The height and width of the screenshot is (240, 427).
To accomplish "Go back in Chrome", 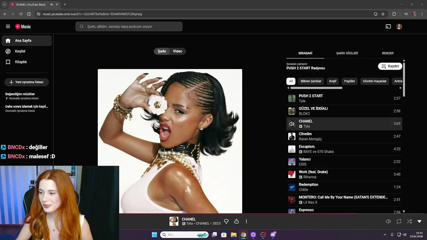I will [5, 14].
